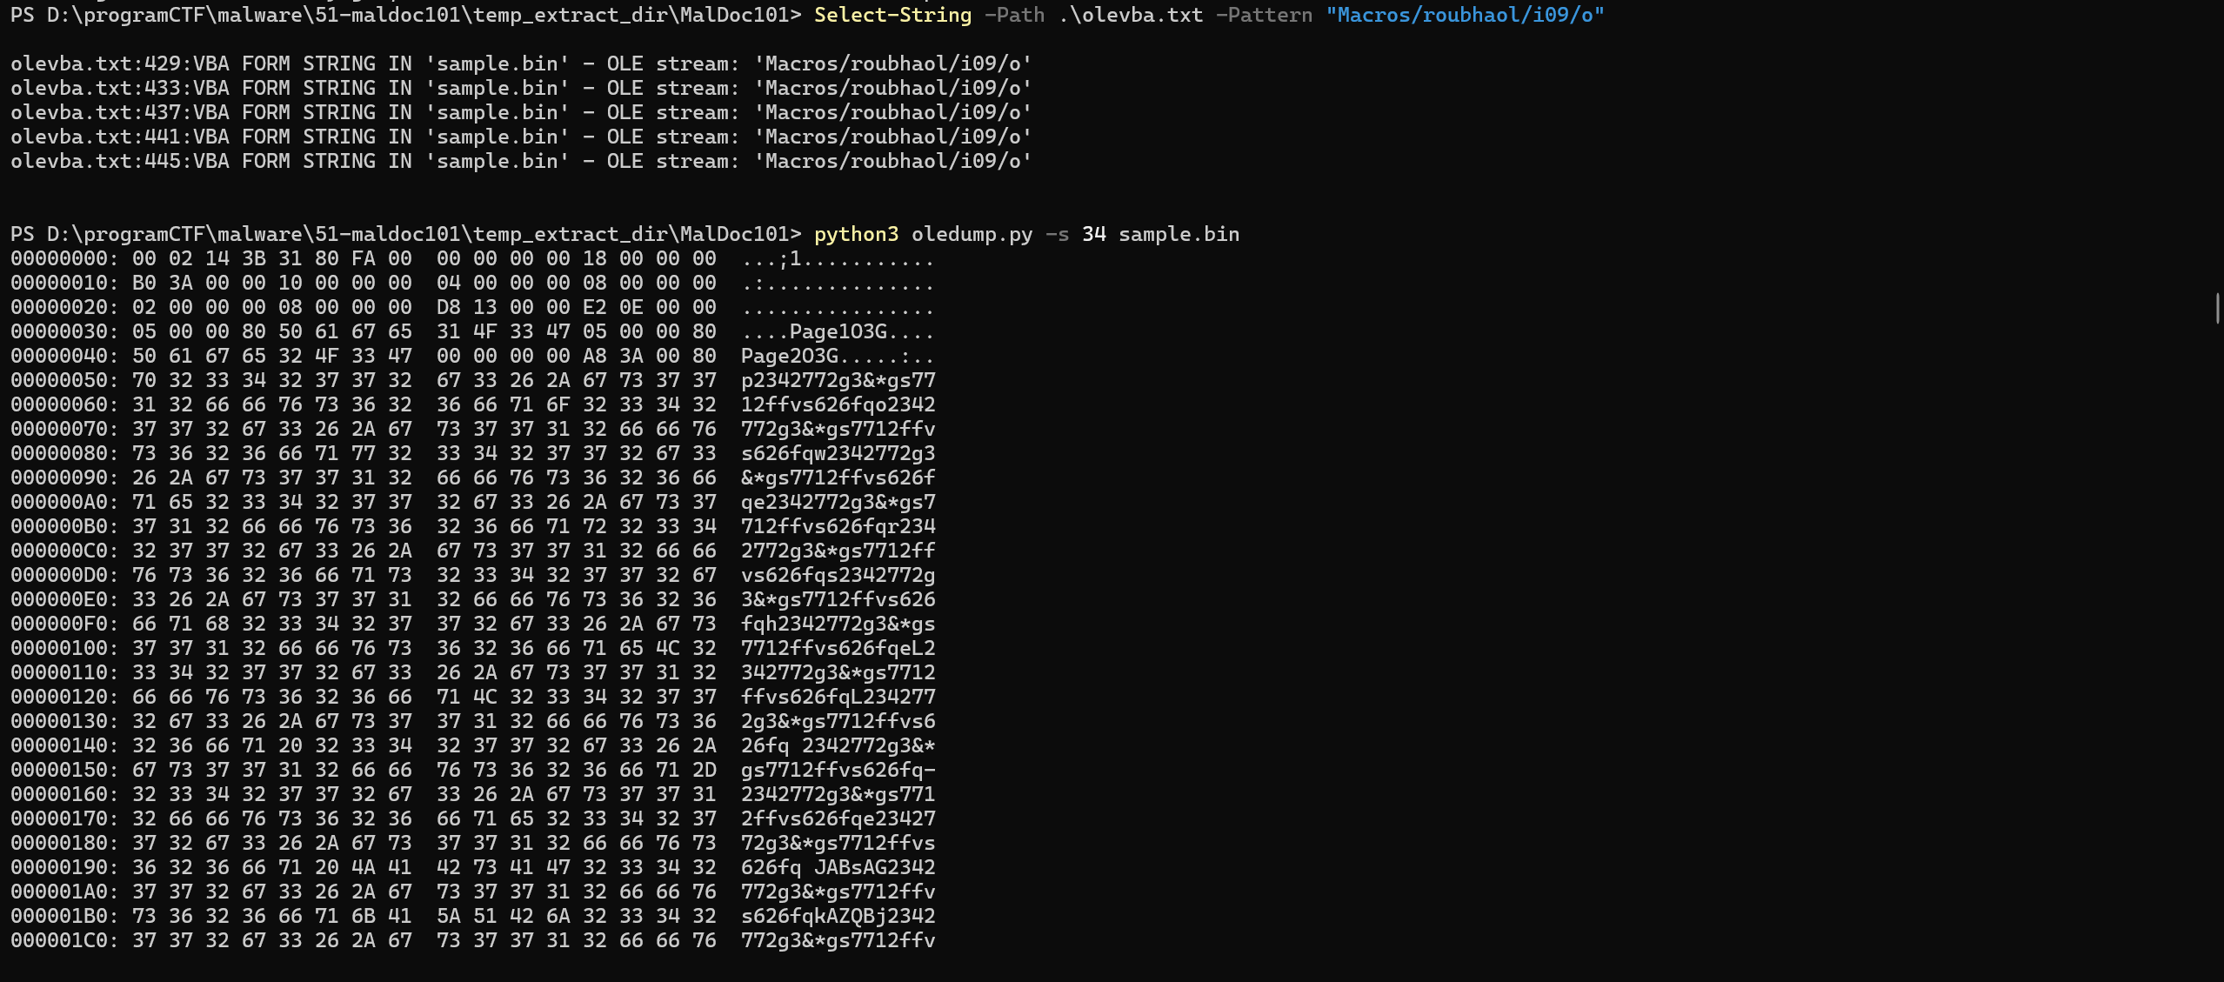2224x982 pixels.
Task: Click the Select-String cmdlet name
Action: click(x=892, y=15)
